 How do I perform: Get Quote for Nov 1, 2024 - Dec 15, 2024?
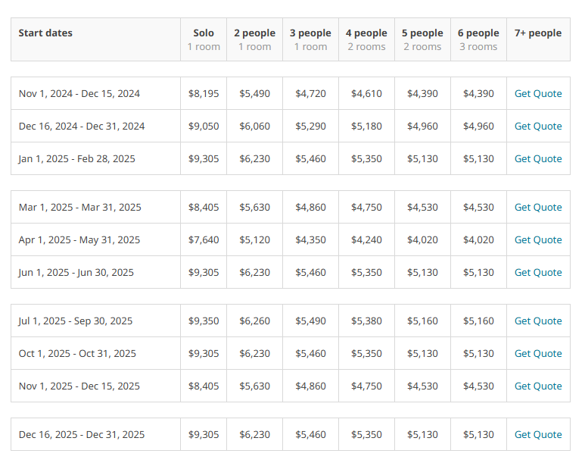pyautogui.click(x=538, y=93)
